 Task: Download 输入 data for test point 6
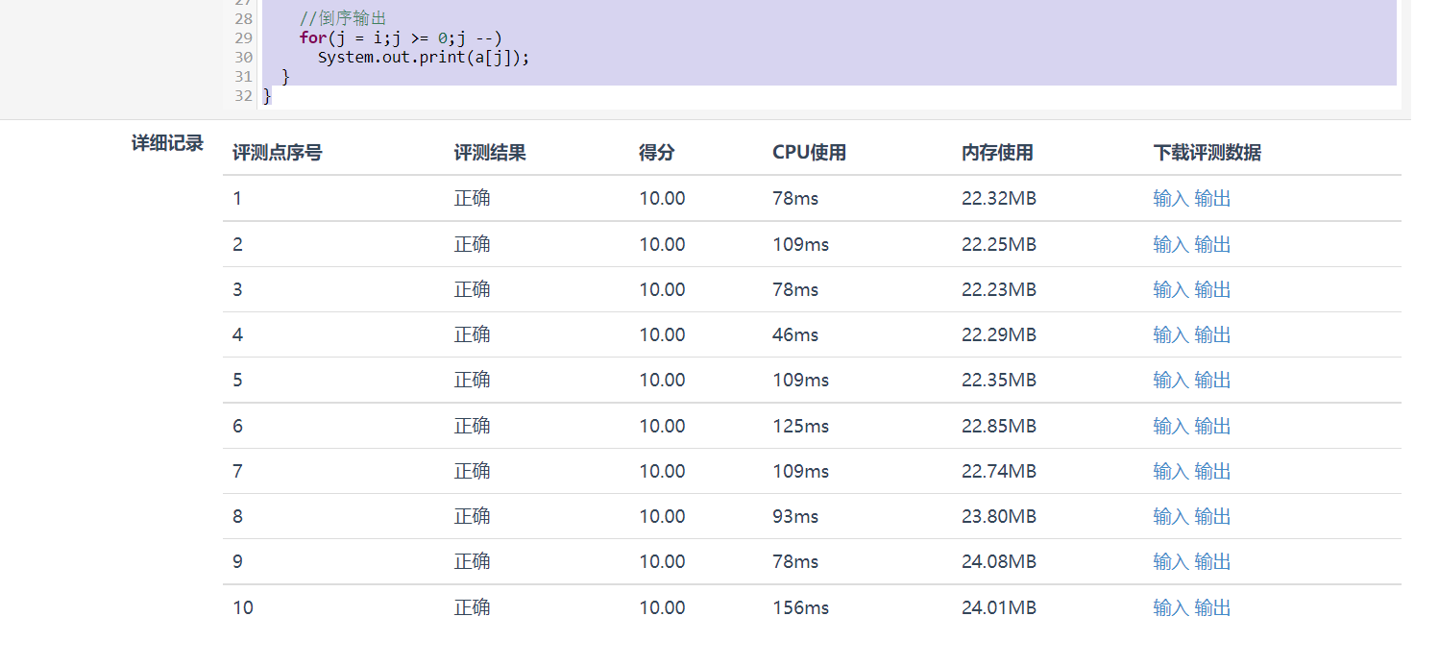pyautogui.click(x=1171, y=426)
